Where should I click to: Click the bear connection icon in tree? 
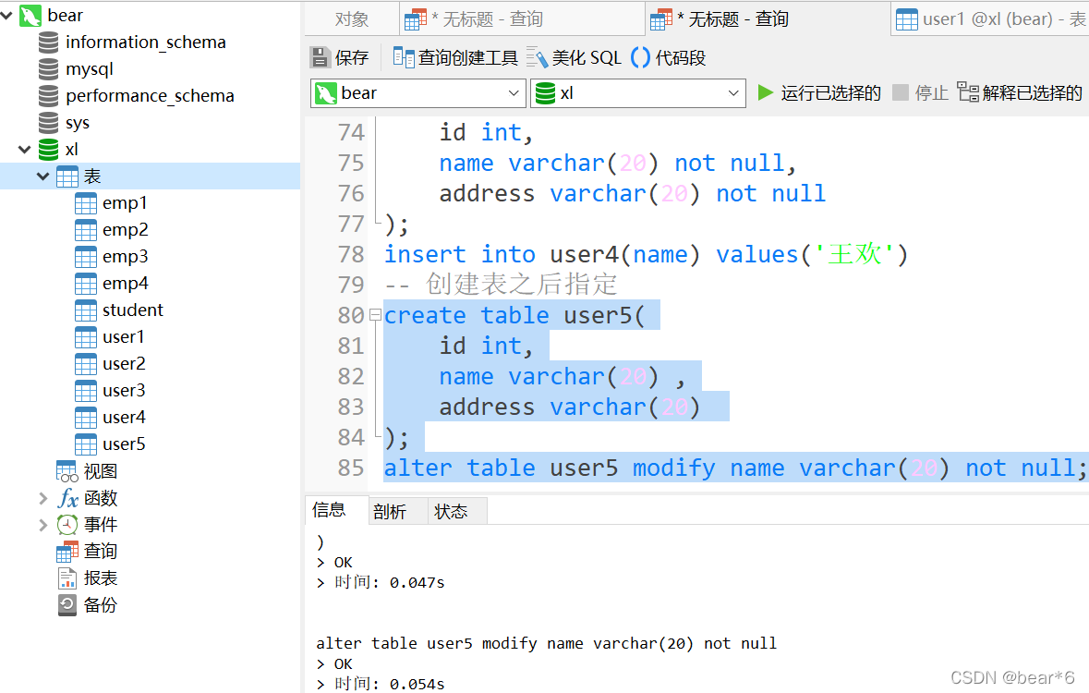[30, 16]
